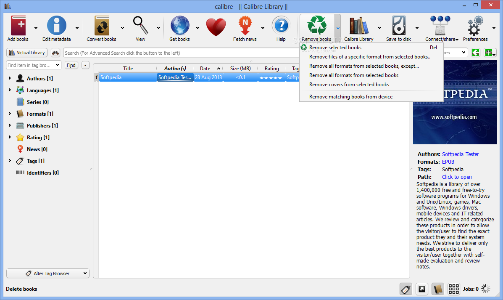Click the binoculars advanced search icon

(x=55, y=53)
